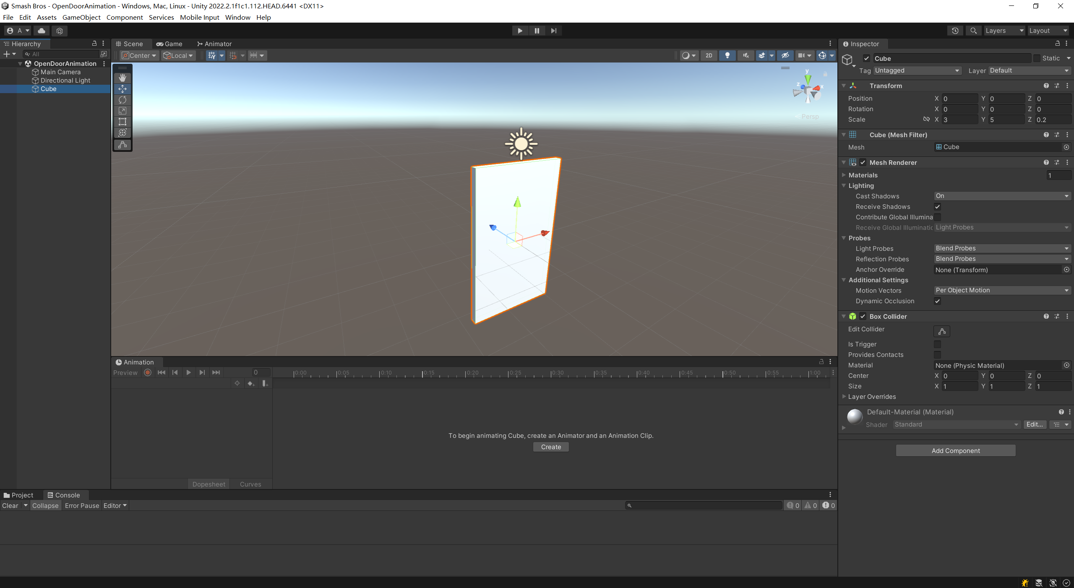Click the Scale X input field

pos(959,120)
